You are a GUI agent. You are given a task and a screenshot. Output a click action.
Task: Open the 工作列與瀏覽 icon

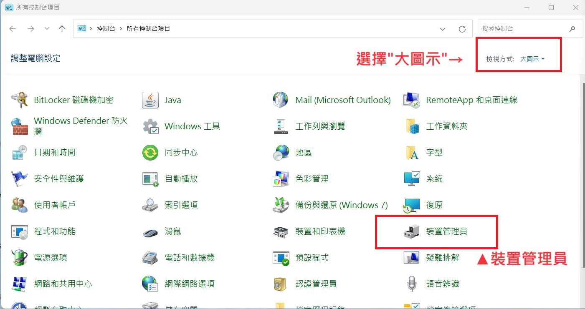point(281,126)
